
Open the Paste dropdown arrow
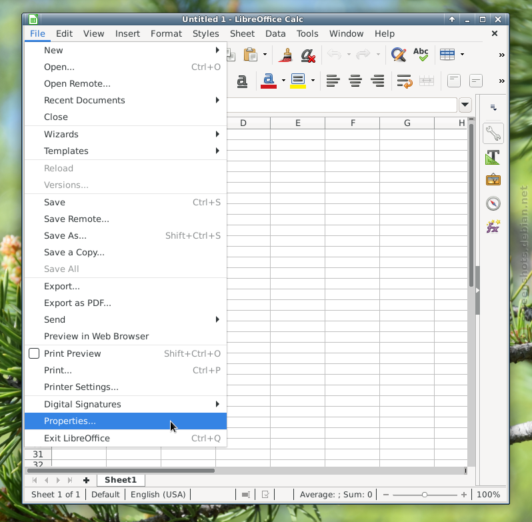[x=265, y=54]
